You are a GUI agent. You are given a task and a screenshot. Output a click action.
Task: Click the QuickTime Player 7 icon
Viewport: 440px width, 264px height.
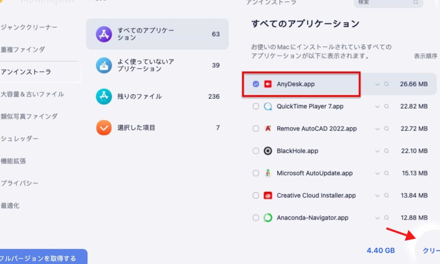click(268, 106)
